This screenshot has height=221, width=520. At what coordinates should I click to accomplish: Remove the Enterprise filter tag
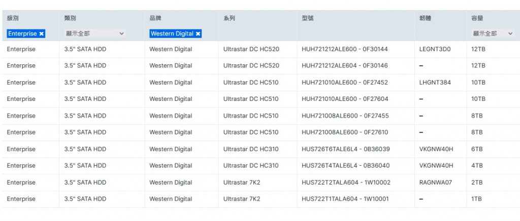point(41,33)
